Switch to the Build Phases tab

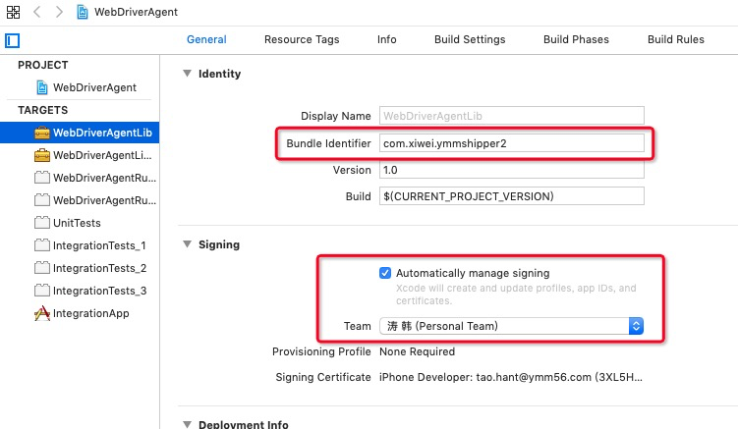point(576,39)
